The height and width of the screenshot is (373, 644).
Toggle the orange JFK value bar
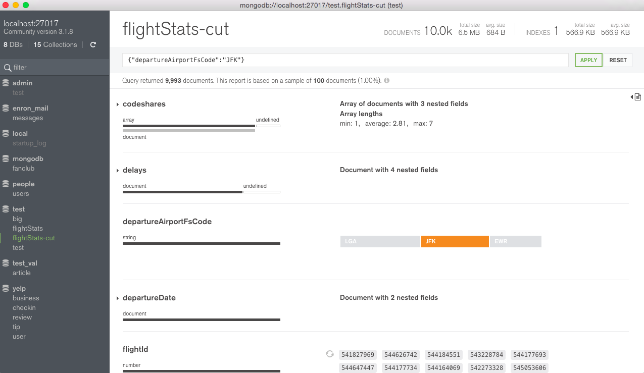pyautogui.click(x=455, y=241)
